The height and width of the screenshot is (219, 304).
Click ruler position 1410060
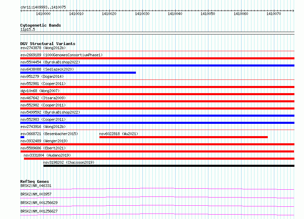241,14
